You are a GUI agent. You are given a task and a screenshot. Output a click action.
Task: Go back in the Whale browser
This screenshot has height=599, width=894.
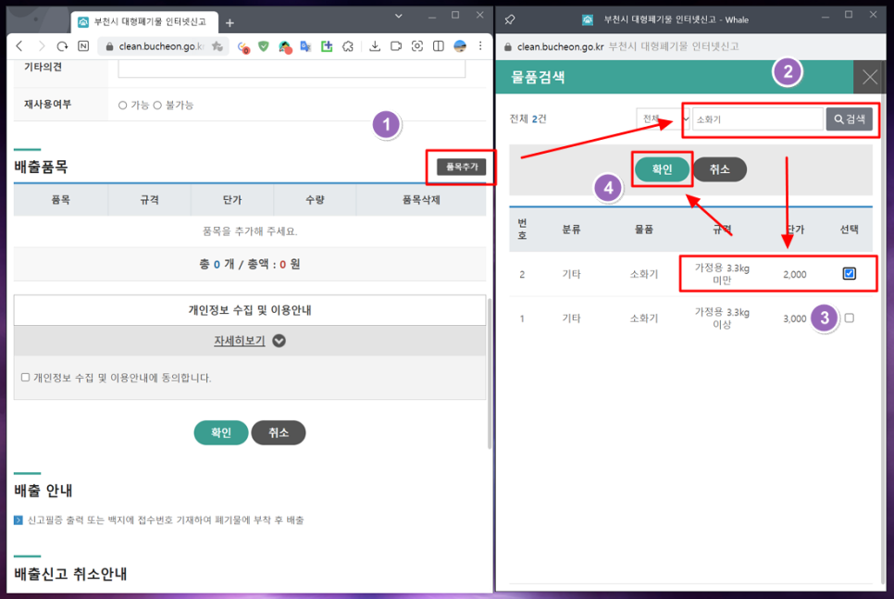click(20, 46)
